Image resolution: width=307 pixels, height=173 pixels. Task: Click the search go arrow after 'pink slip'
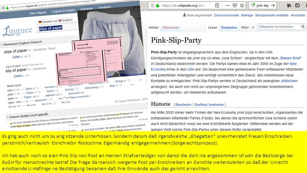[x=273, y=6]
